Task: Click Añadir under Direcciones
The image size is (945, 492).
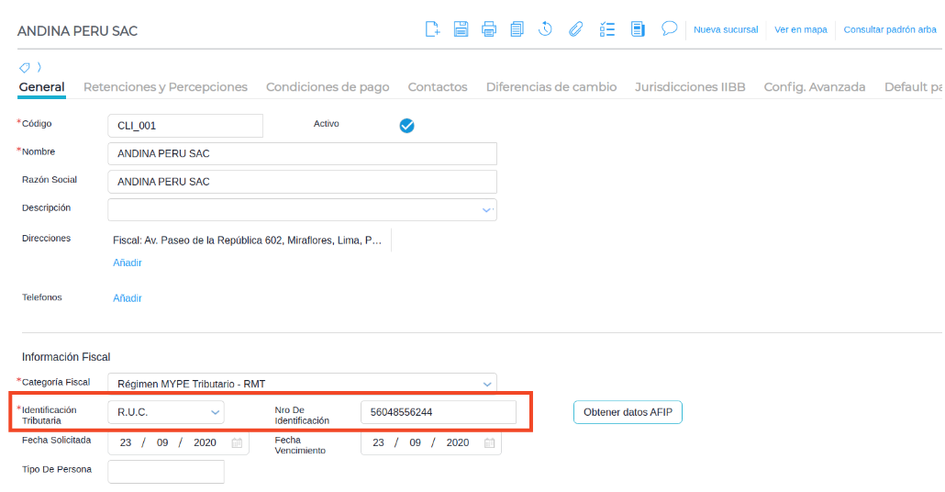Action: [x=128, y=263]
